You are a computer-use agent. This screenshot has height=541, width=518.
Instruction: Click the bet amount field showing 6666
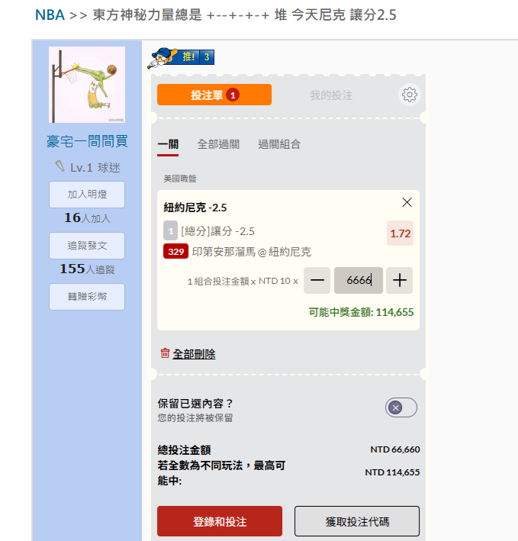pos(359,280)
